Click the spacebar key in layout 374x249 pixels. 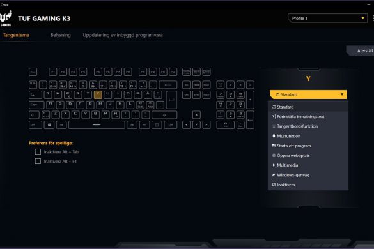(97, 125)
